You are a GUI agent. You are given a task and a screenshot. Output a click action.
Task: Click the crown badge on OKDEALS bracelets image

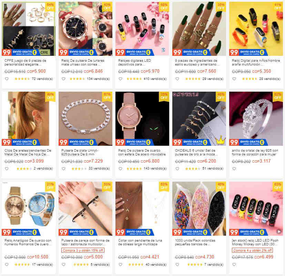tap(221, 140)
